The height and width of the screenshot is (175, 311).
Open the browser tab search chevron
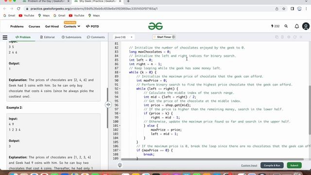pos(306,1)
